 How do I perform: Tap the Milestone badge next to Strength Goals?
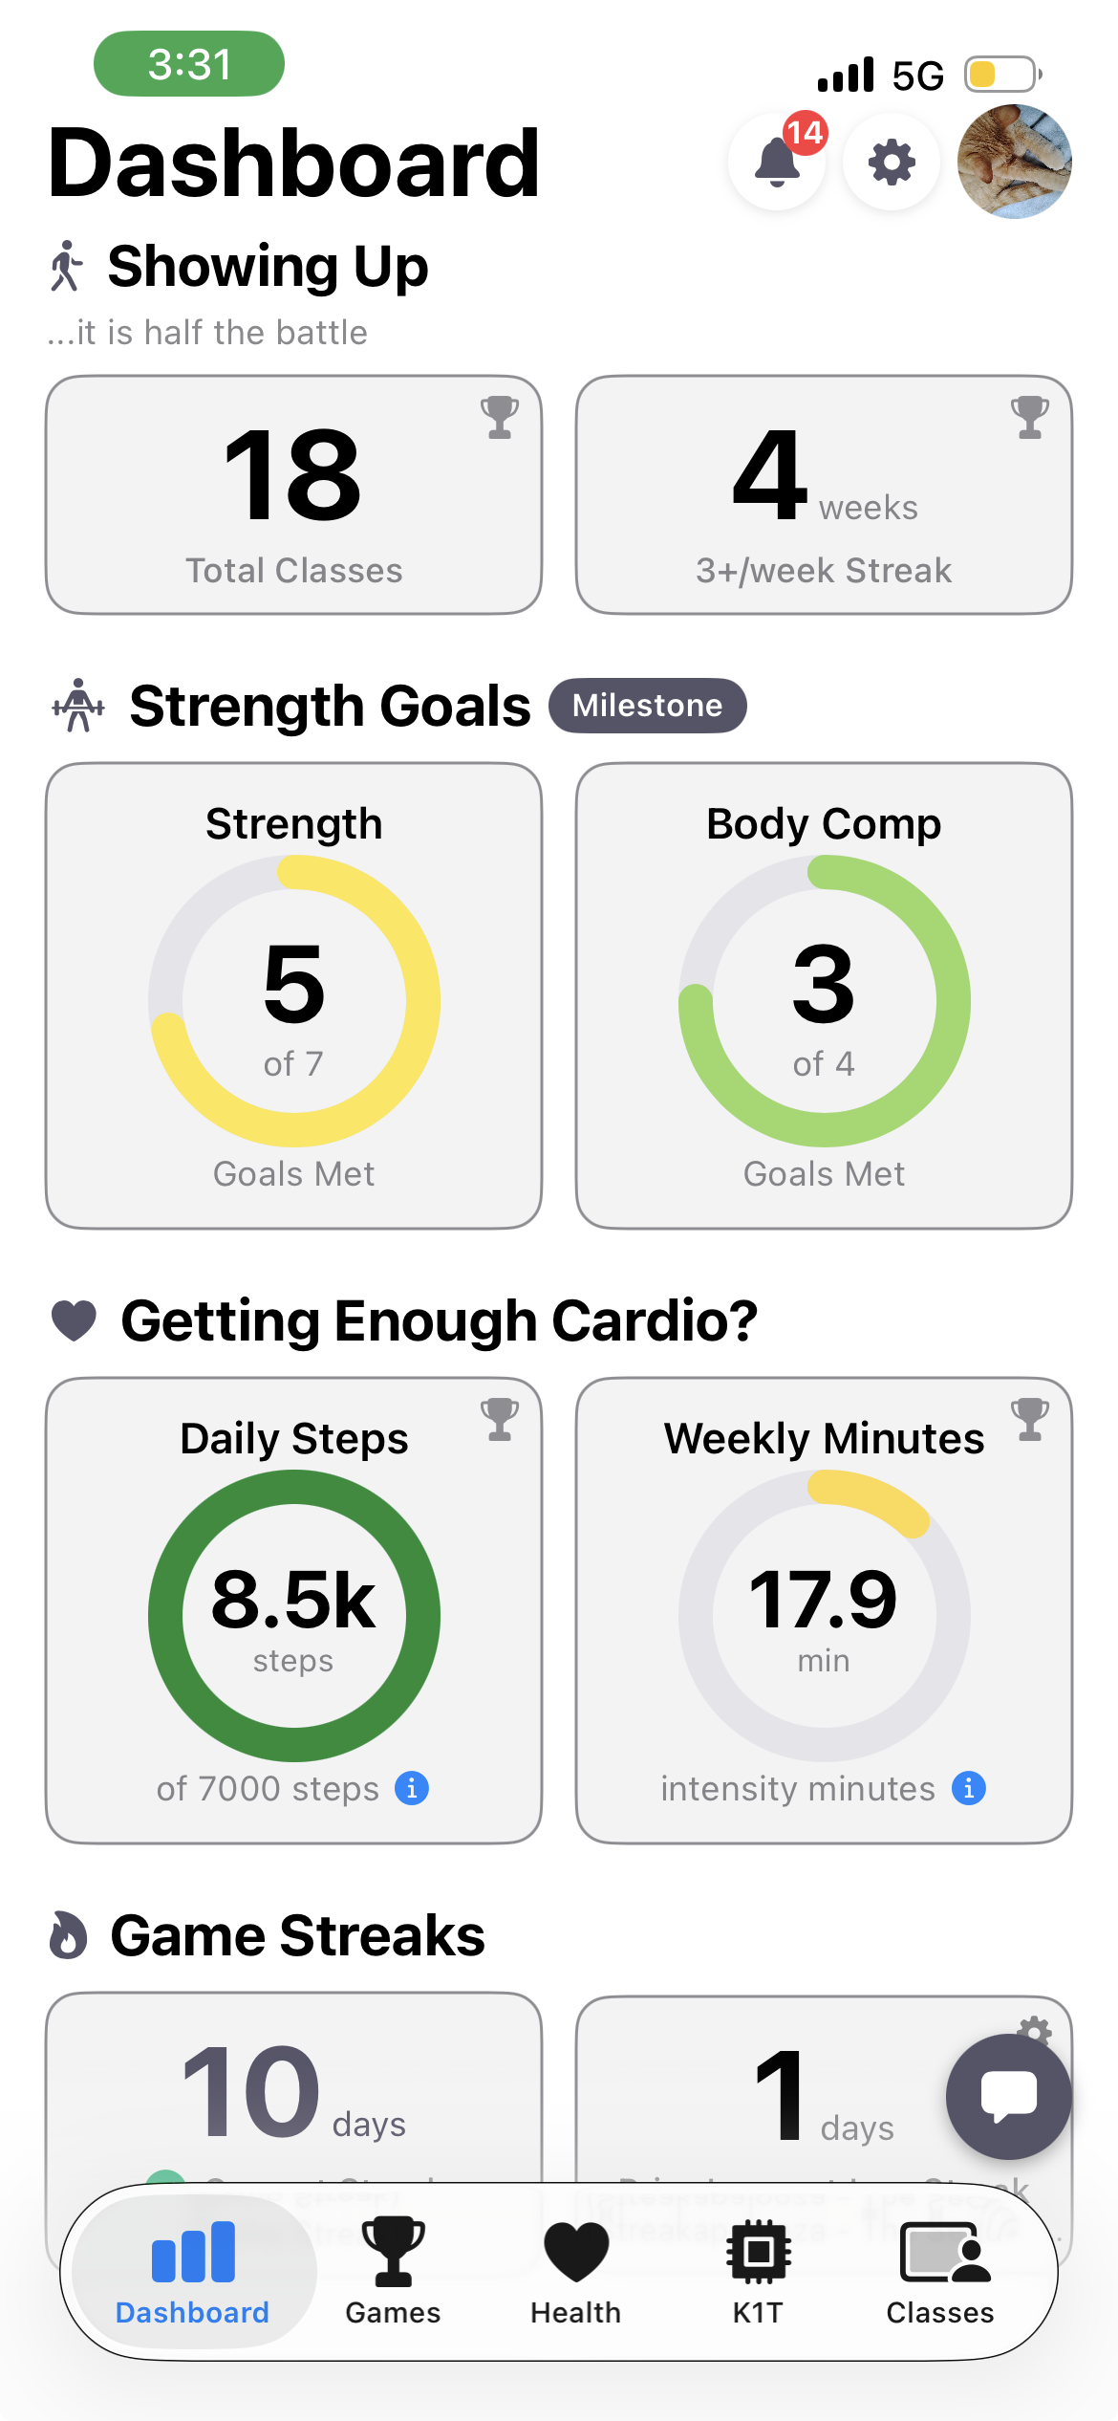(648, 706)
